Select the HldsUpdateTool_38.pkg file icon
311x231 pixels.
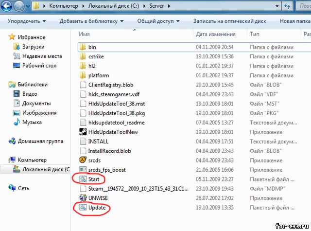[x=83, y=113]
